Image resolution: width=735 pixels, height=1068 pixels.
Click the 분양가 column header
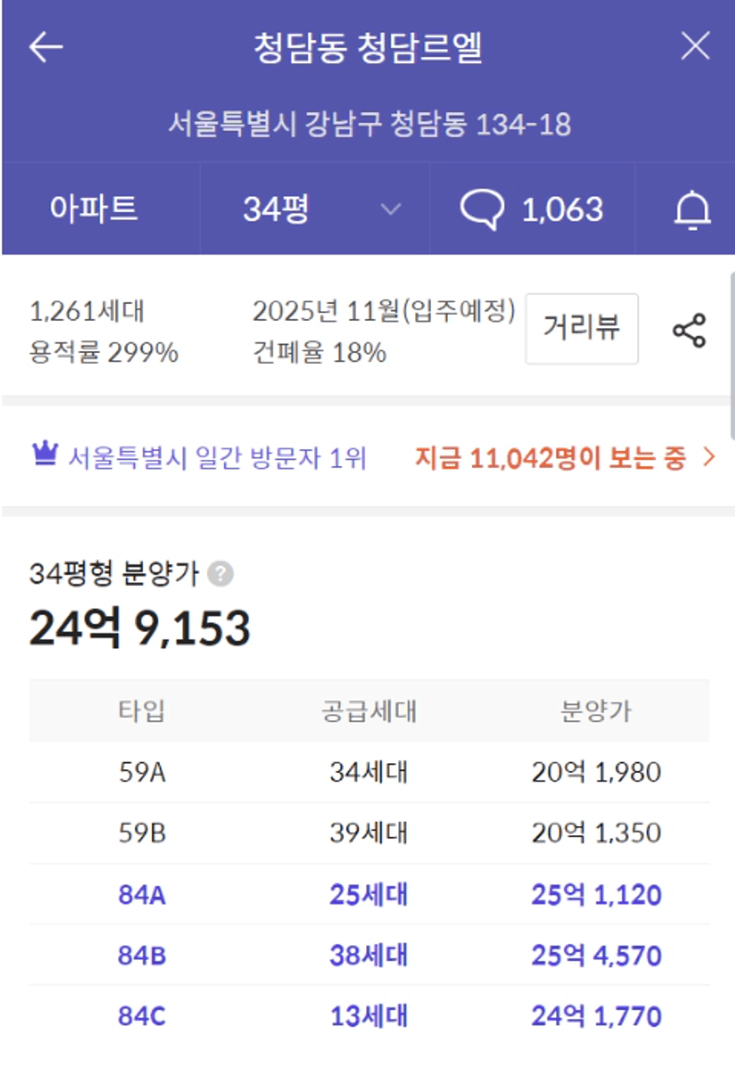coord(595,711)
